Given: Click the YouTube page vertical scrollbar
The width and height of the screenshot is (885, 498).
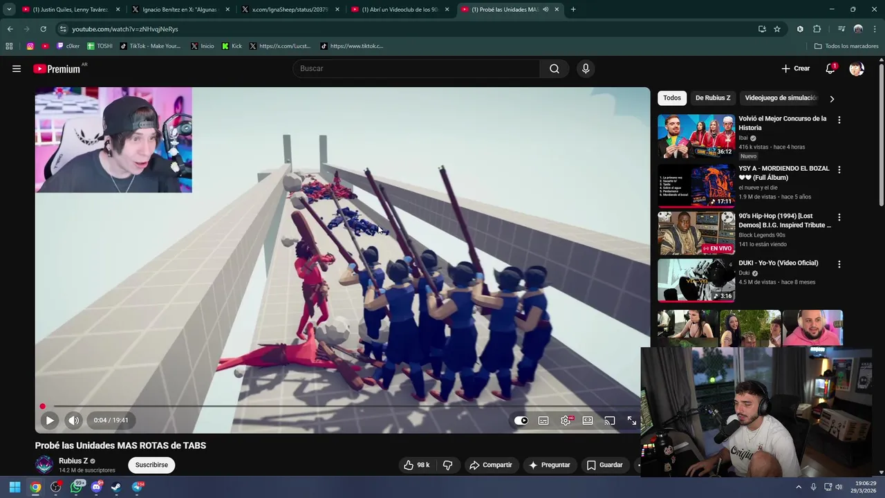Looking at the screenshot, I should [x=881, y=135].
